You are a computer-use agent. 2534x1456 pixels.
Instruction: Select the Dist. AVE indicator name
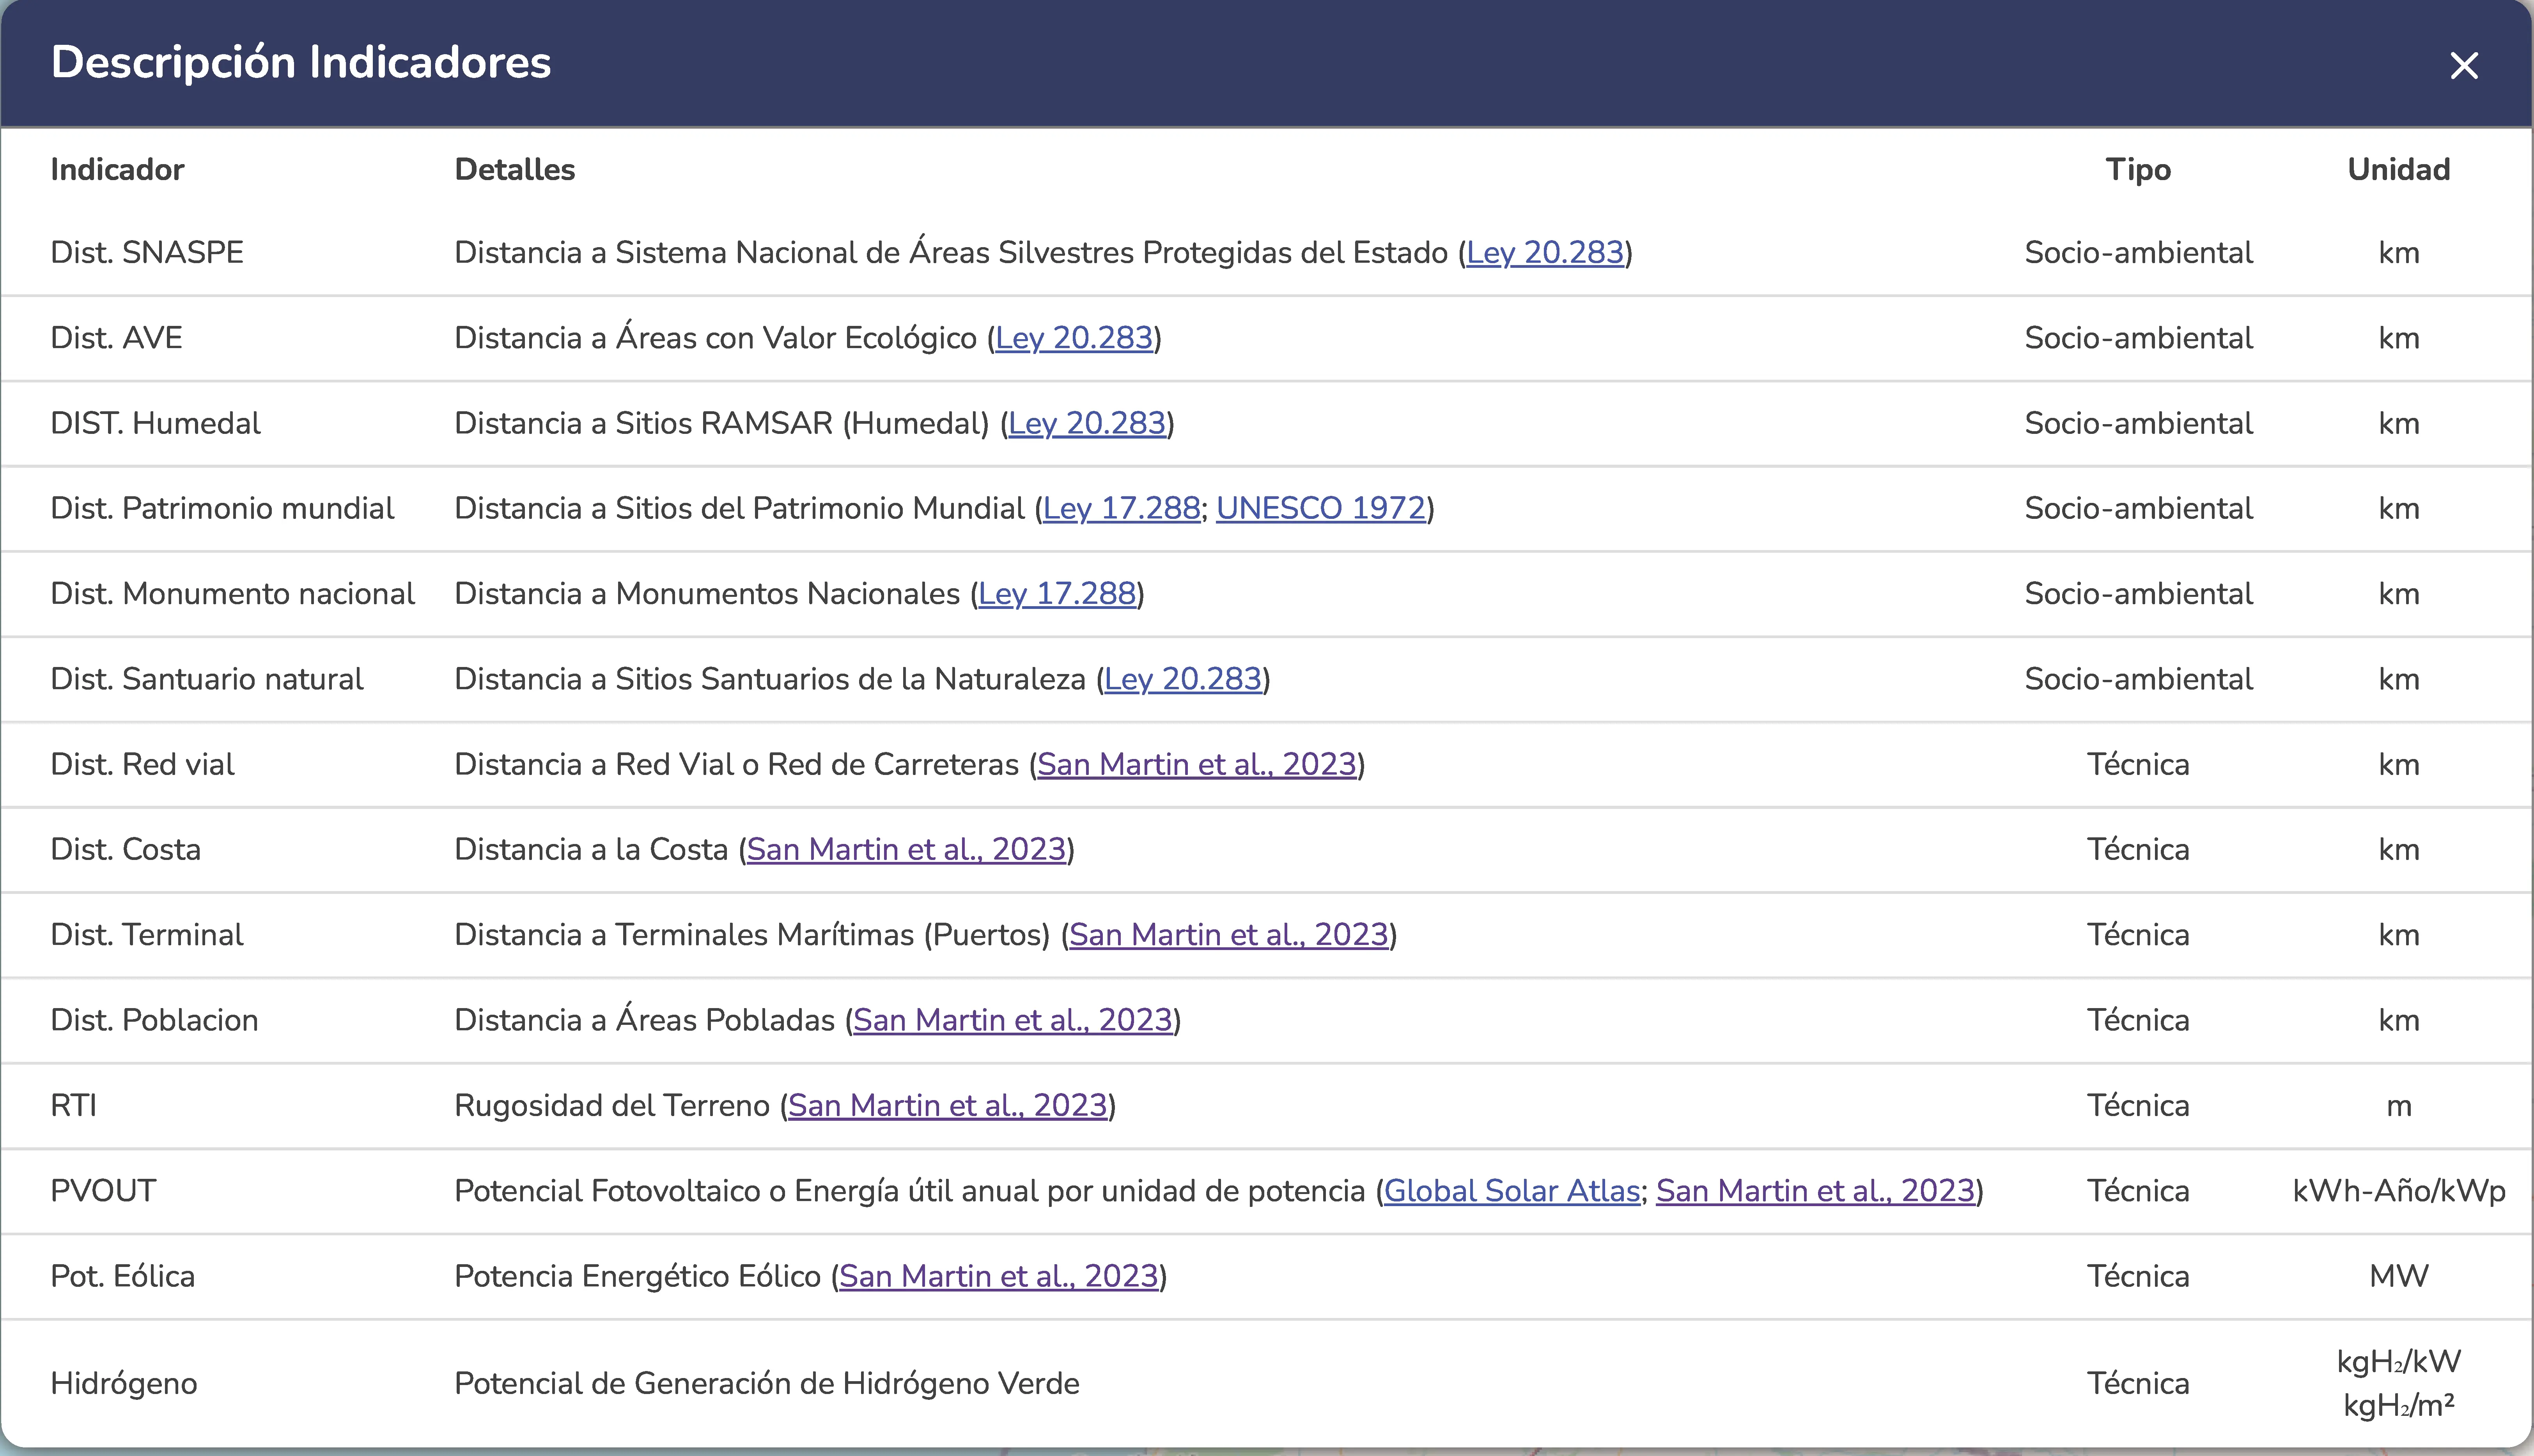pos(117,338)
